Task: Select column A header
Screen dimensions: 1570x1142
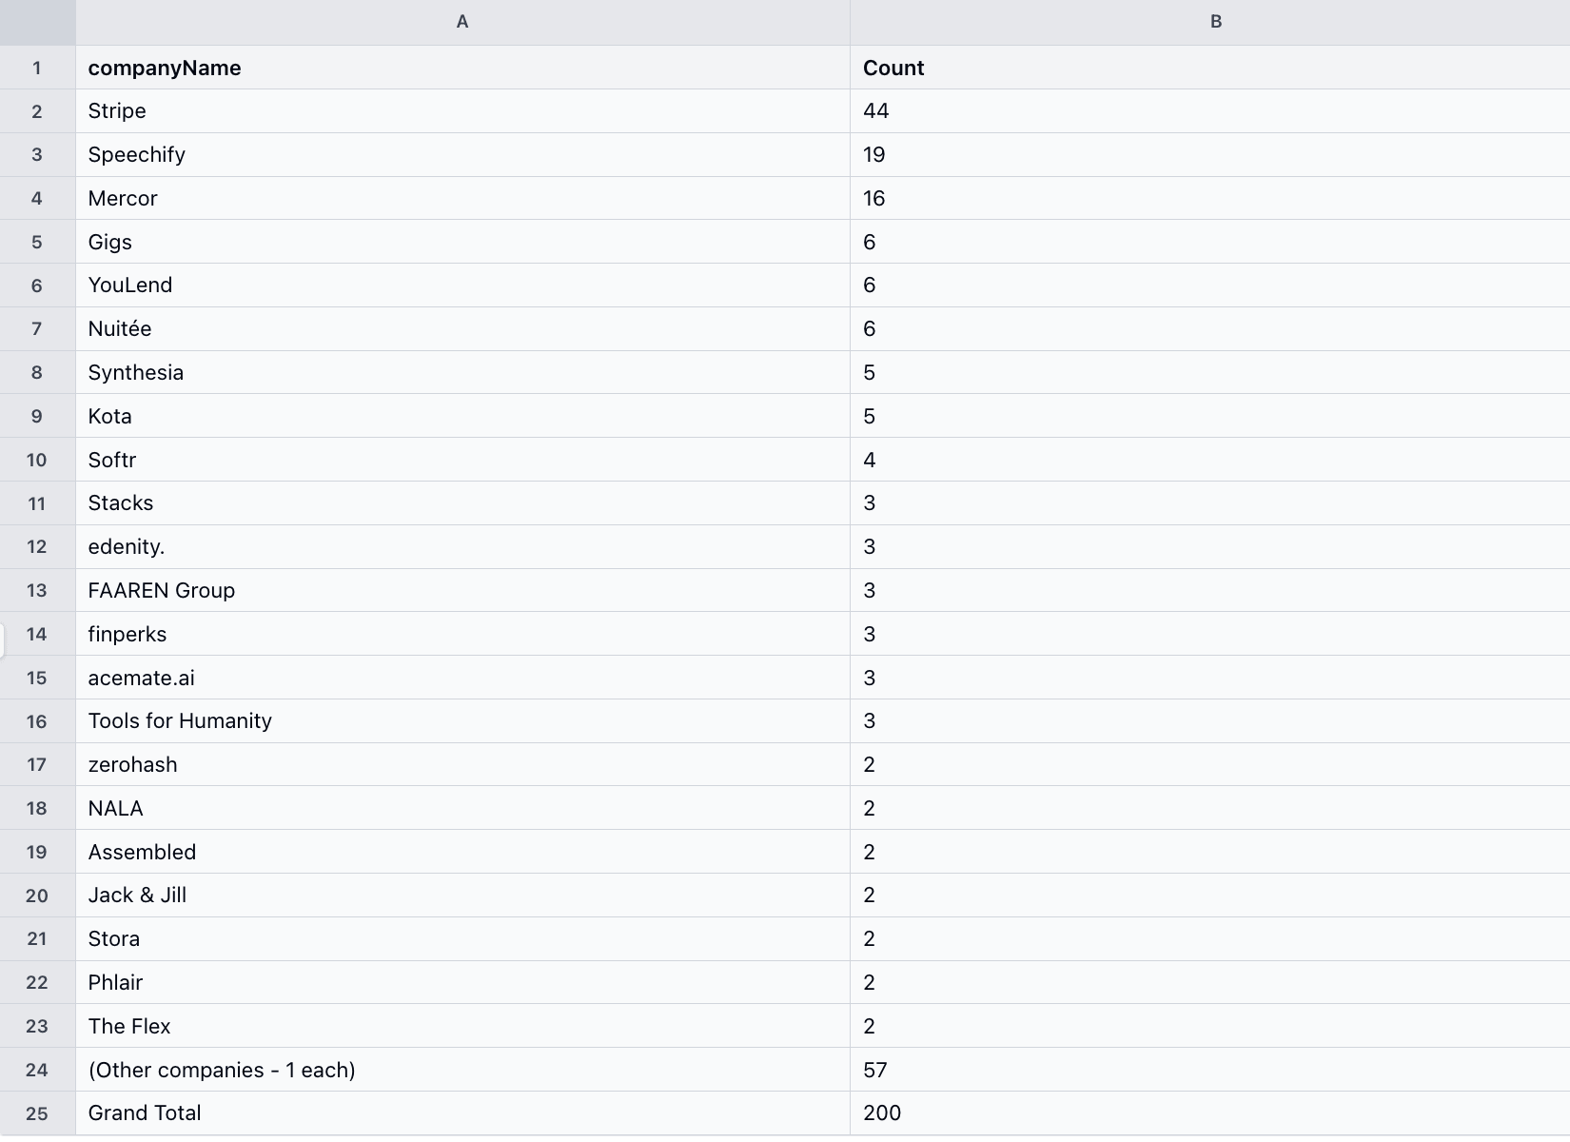Action: pyautogui.click(x=462, y=22)
